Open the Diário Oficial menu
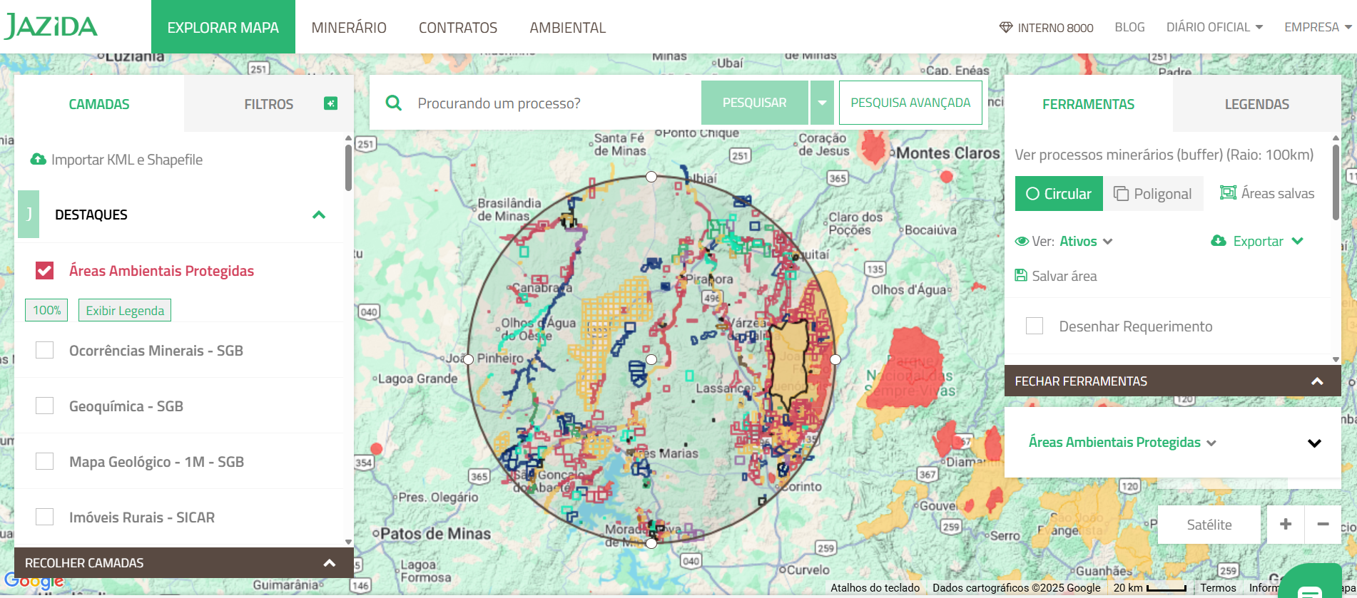This screenshot has height=598, width=1357. point(1214,27)
